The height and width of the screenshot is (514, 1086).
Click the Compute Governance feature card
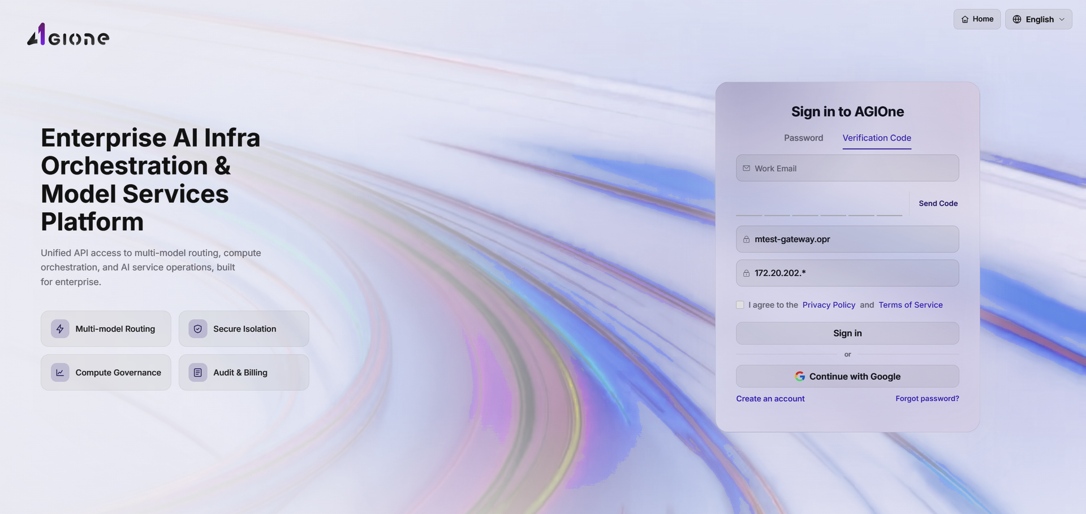(x=106, y=372)
